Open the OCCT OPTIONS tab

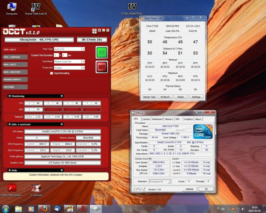[x=15, y=87]
